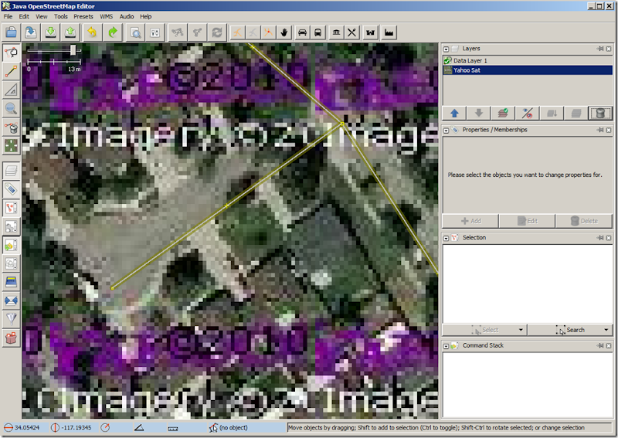Click the Activate layer button
Image resolution: width=618 pixels, height=438 pixels.
coord(503,114)
